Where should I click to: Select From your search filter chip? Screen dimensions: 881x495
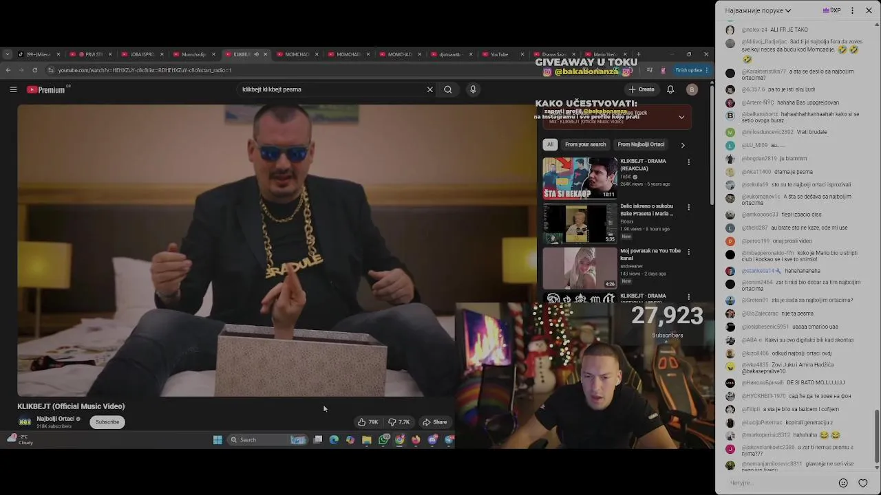(586, 144)
